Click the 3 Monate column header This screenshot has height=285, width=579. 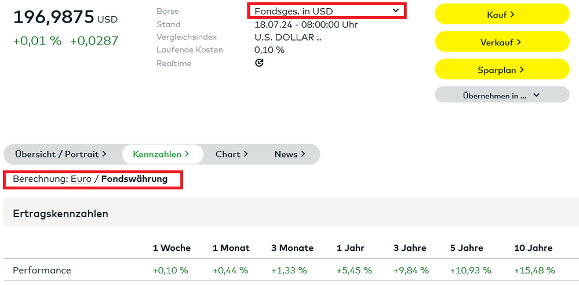(x=292, y=248)
